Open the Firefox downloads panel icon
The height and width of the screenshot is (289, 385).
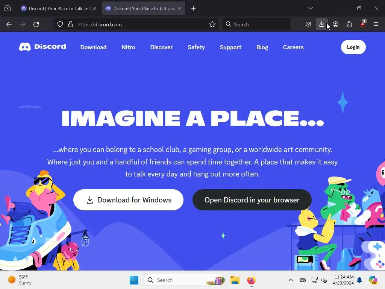(x=321, y=24)
